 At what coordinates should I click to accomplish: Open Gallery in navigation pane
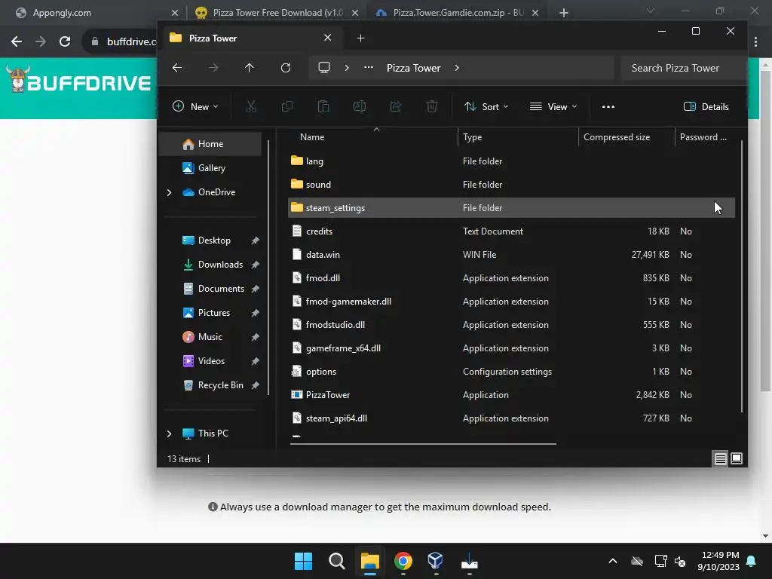pos(212,168)
